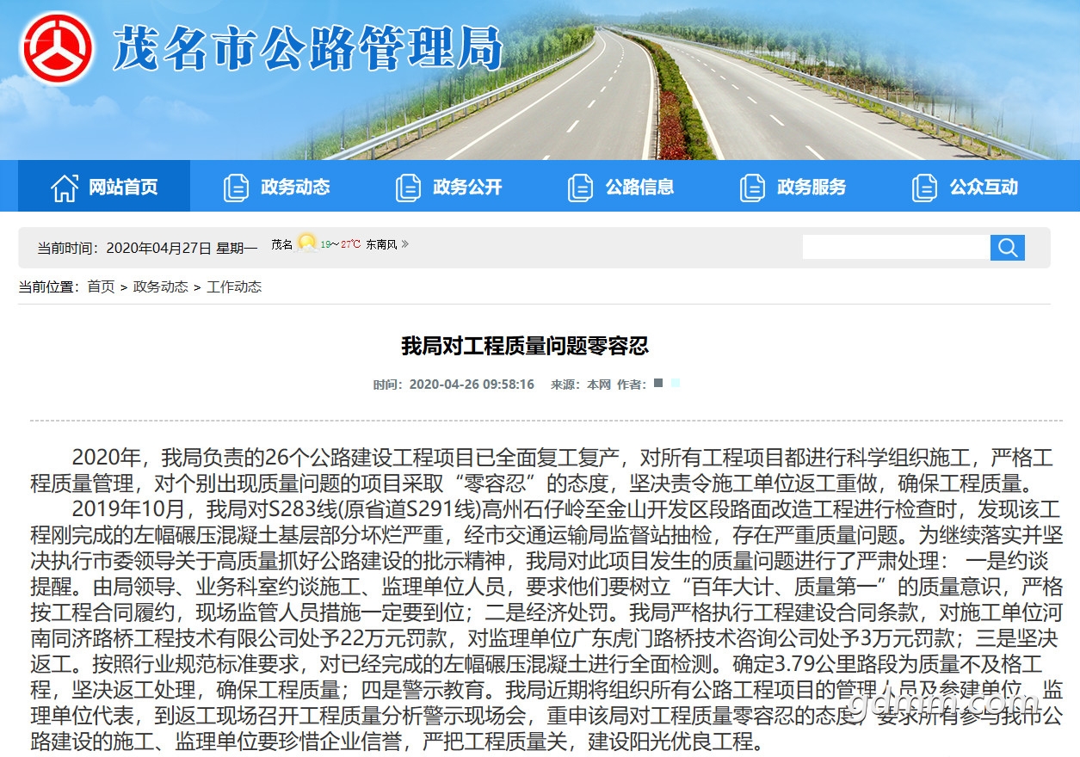Click the article title 我局对工程质量问题零容忍
This screenshot has width=1080, height=757.
coord(524,347)
